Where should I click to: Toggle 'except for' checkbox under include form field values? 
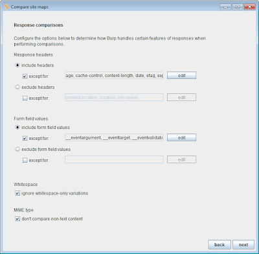point(25,138)
